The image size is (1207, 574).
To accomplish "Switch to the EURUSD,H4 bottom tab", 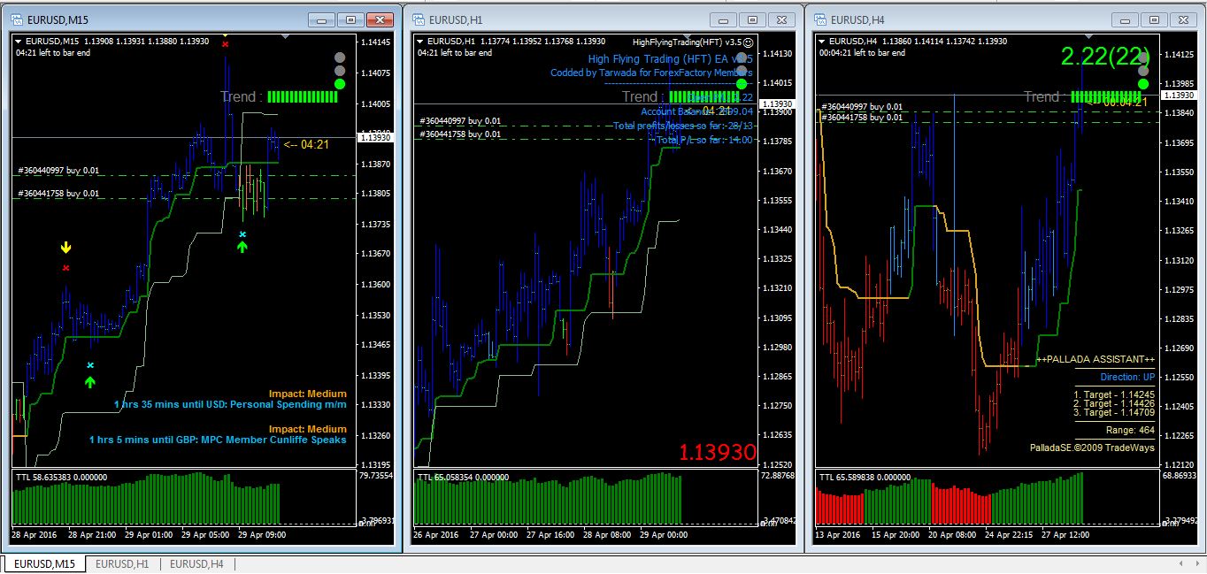I will [197, 563].
